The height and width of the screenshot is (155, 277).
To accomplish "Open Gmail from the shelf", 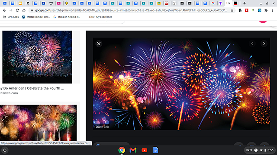I will [133, 150].
